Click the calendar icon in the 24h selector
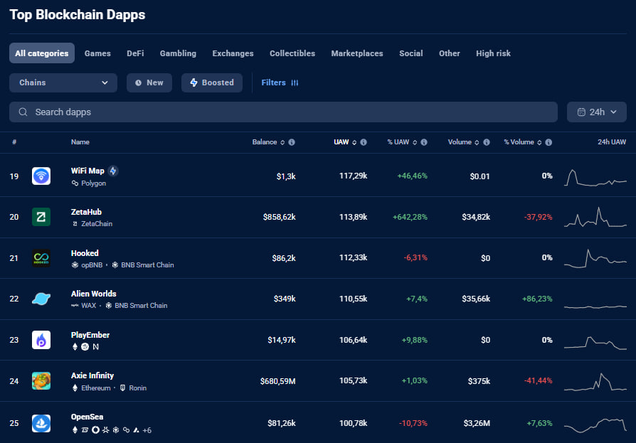Image resolution: width=636 pixels, height=443 pixels. (x=581, y=112)
